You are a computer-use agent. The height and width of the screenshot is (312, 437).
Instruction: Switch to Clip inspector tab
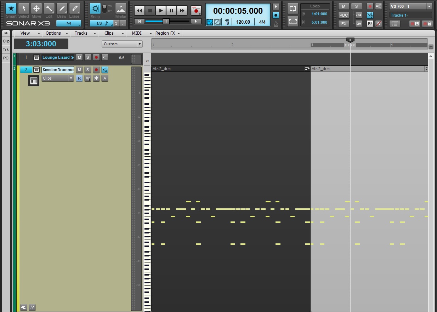click(x=6, y=41)
